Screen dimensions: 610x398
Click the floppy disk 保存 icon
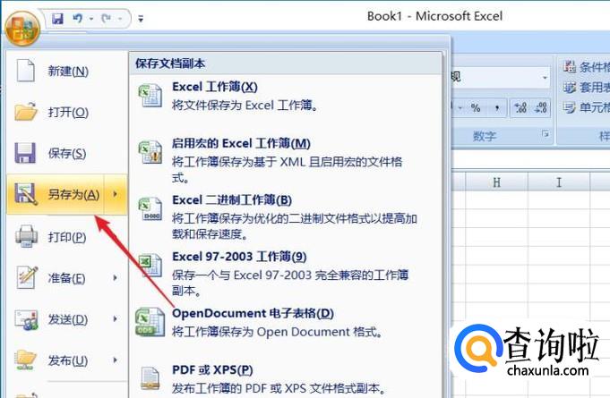tap(25, 153)
